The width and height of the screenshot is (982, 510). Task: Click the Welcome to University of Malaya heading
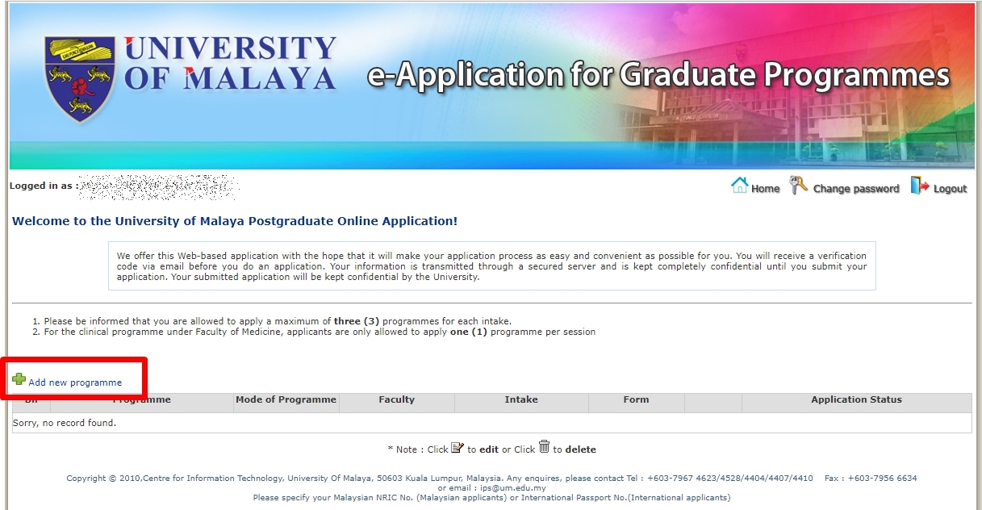tap(235, 221)
